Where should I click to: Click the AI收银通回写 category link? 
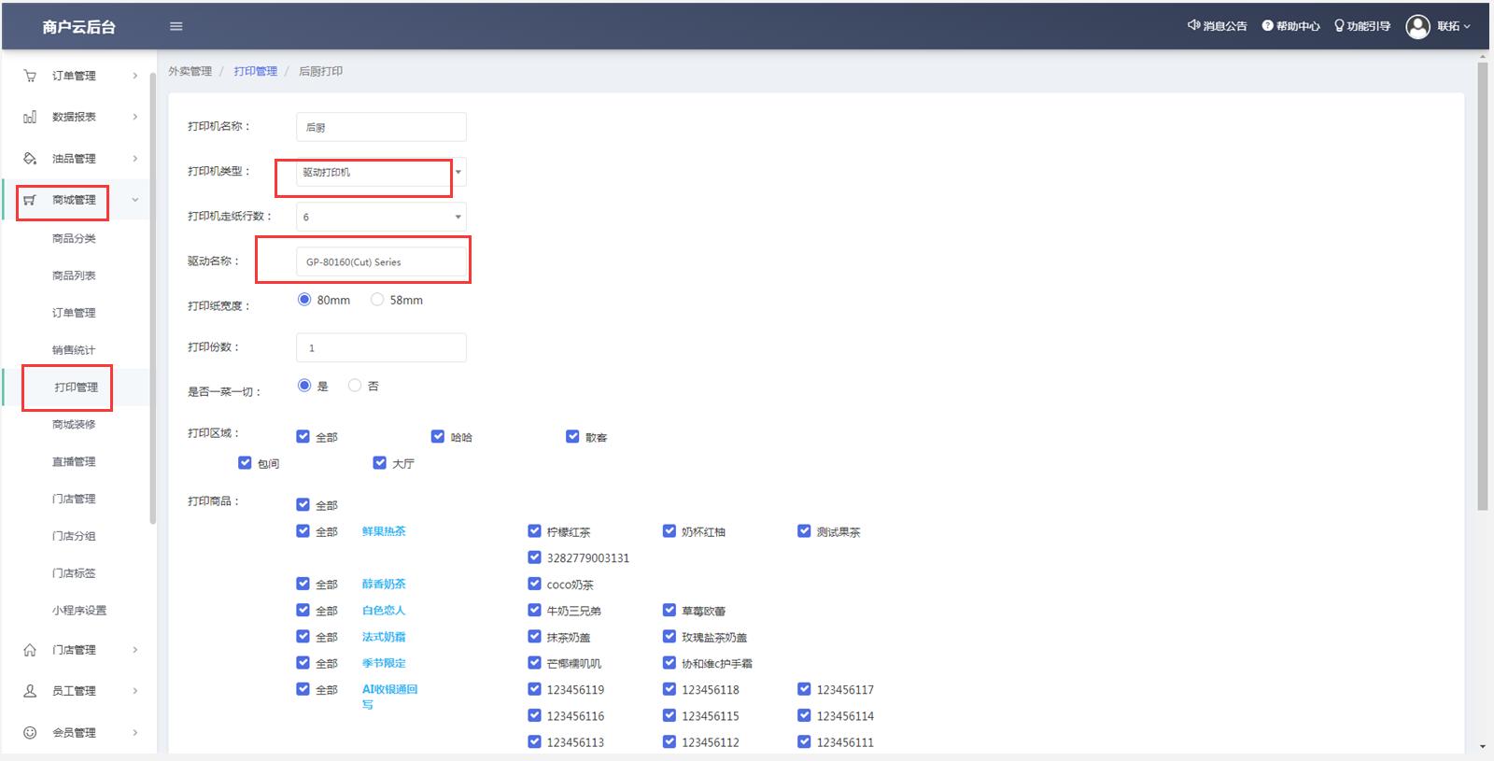(389, 697)
